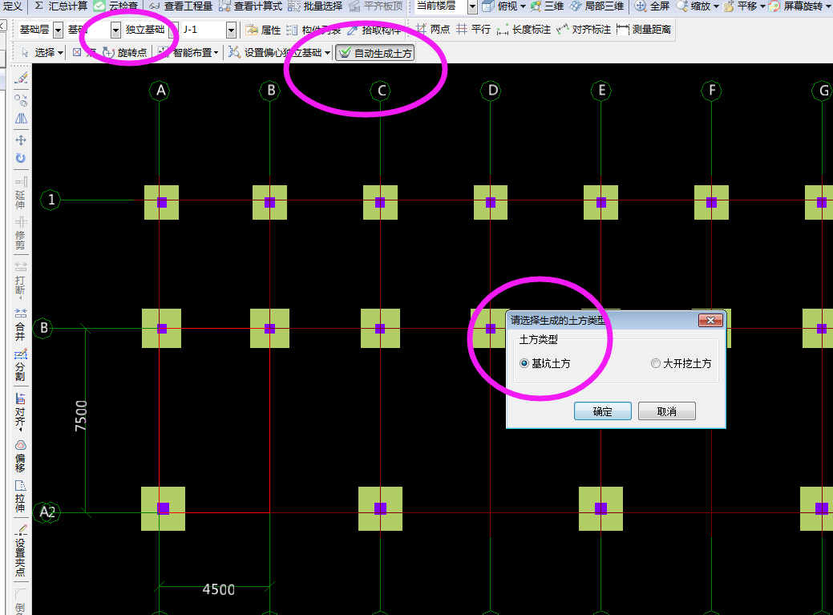Click the 4500 dimension text
The height and width of the screenshot is (615, 833).
pos(218,589)
